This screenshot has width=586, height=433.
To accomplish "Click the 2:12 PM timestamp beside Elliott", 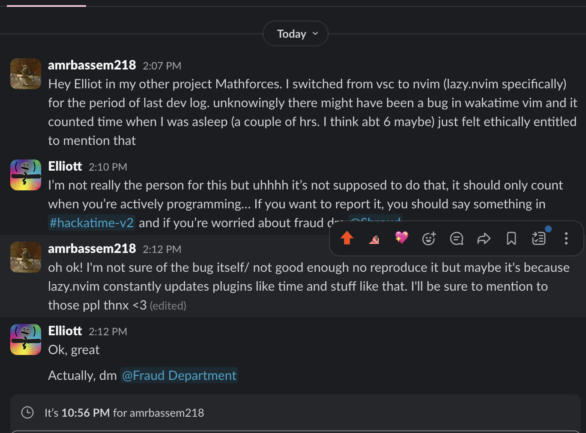I will 108,332.
